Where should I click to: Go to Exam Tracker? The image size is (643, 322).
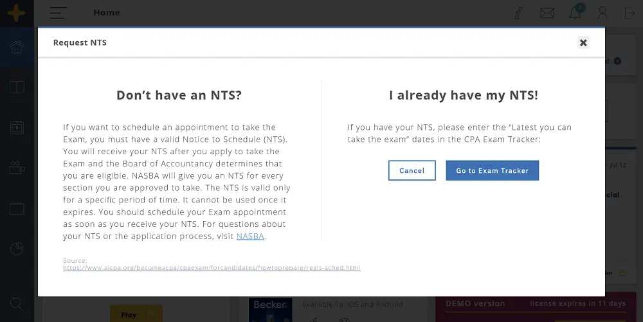492,170
